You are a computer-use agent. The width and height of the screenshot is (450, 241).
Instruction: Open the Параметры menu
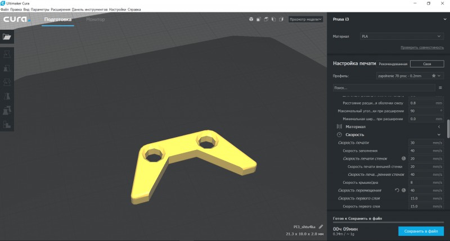tap(40, 10)
